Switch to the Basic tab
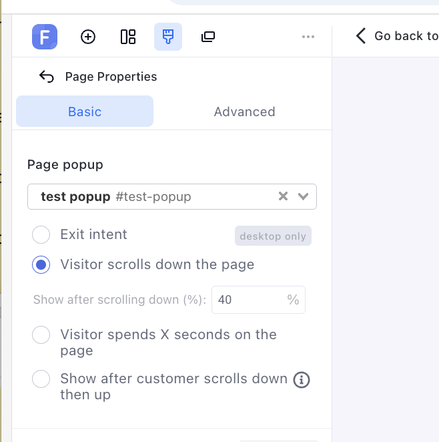Screen dimensions: 439x442 (x=85, y=112)
